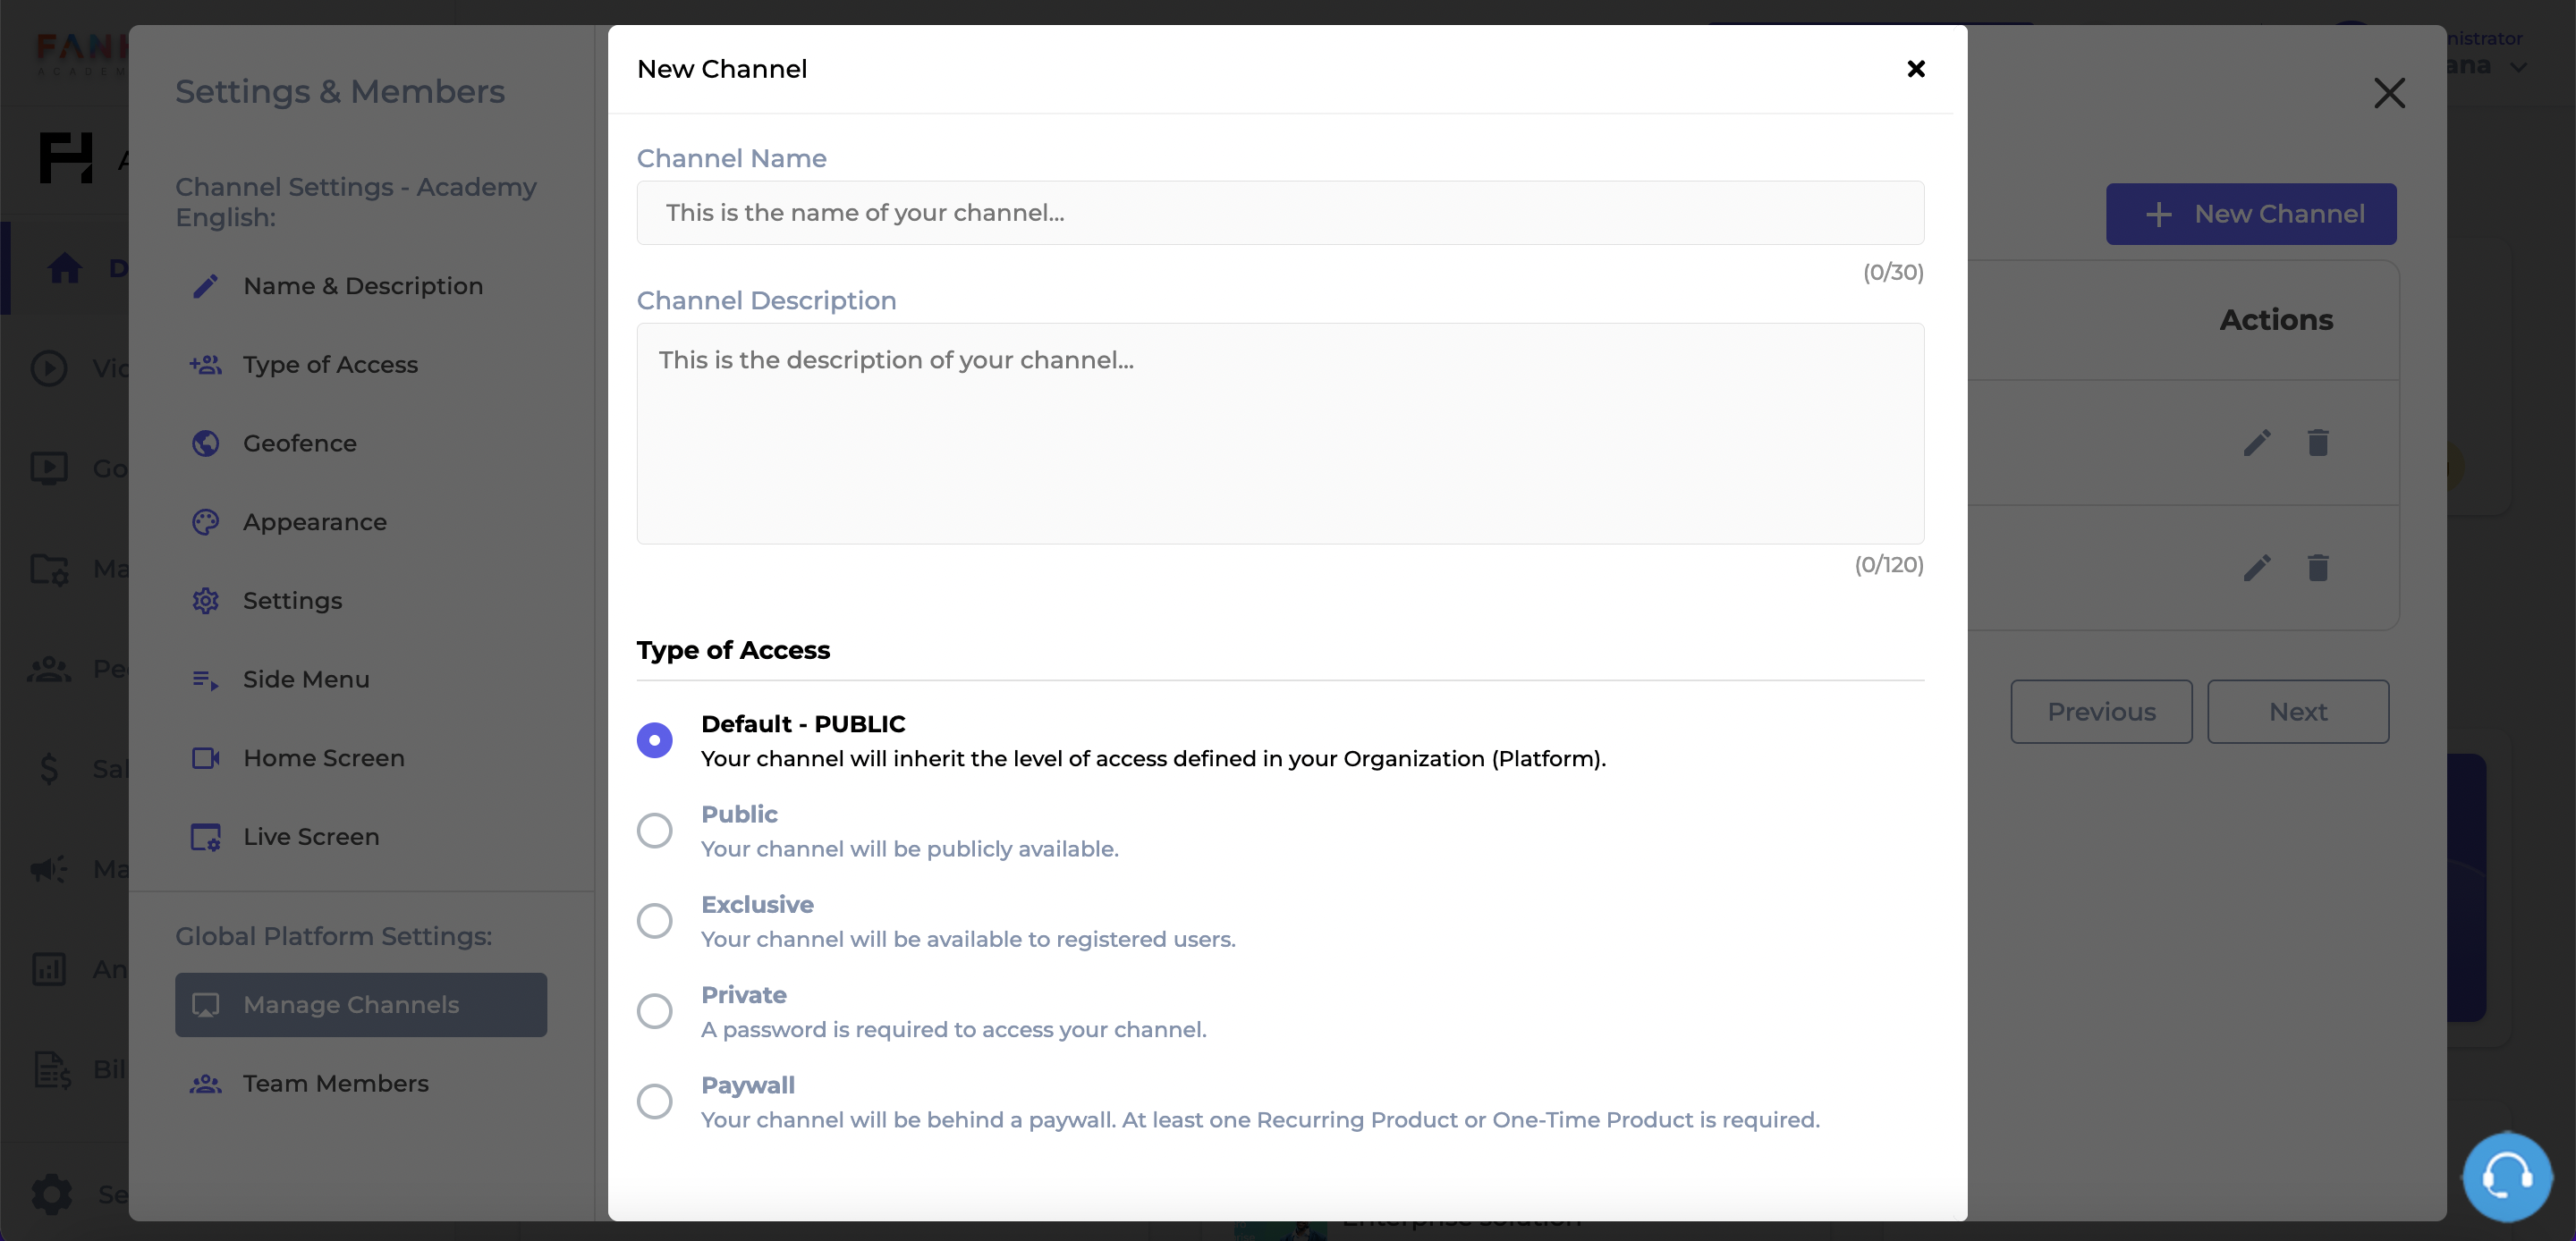The height and width of the screenshot is (1241, 2576).
Task: Click the people icon for Team Members
Action: pyautogui.click(x=205, y=1084)
